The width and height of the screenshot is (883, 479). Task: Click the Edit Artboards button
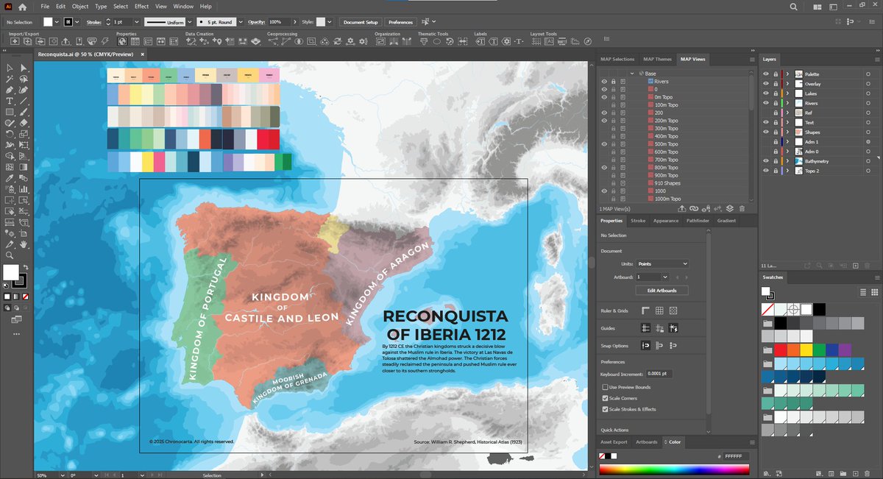(661, 290)
